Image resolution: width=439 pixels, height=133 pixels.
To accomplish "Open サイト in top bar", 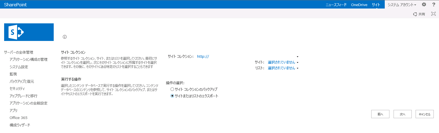I will (x=376, y=5).
